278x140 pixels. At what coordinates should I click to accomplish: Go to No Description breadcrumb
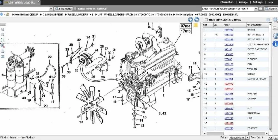click(x=184, y=14)
